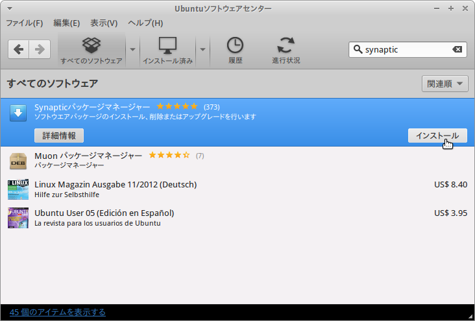Open the ヘルプ(H) menu
This screenshot has height=321, width=475.
click(x=145, y=23)
